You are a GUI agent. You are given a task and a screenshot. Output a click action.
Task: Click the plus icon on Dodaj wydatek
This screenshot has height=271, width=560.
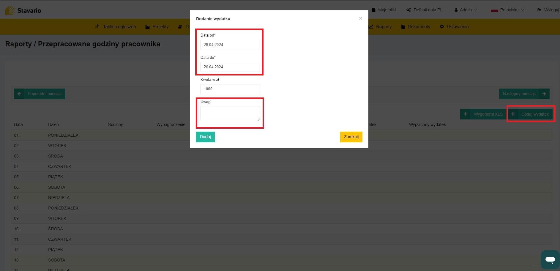pos(513,114)
